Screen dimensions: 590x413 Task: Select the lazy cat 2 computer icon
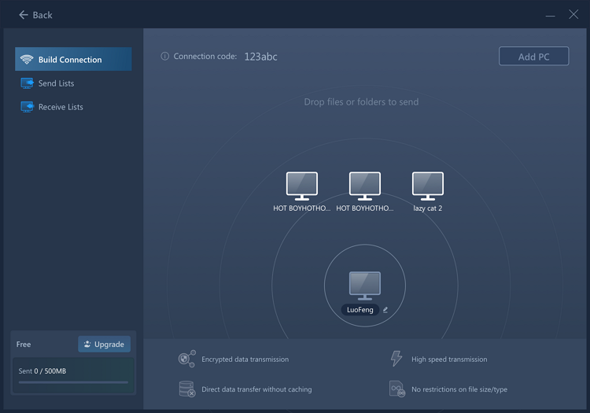(x=427, y=186)
